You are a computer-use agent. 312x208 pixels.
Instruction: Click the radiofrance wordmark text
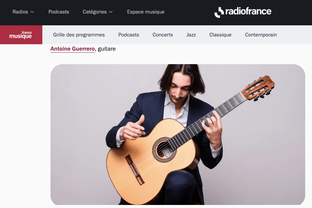[248, 11]
